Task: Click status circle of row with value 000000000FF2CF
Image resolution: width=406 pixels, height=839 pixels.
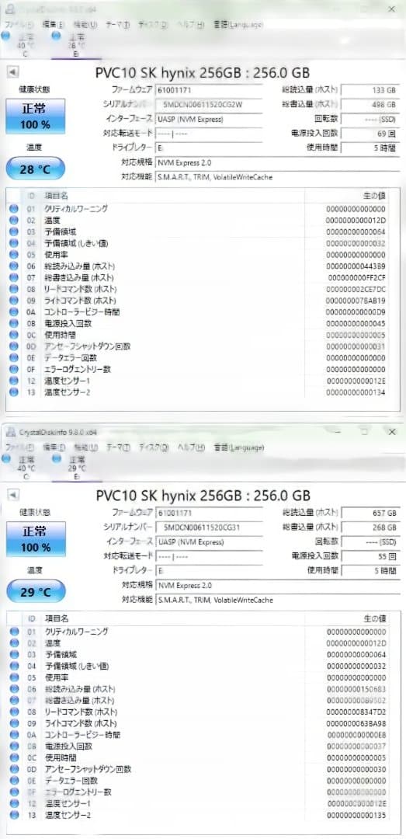Action: [x=13, y=277]
